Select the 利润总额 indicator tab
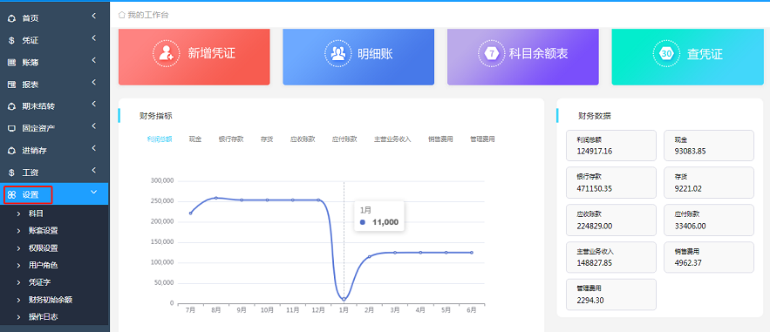Viewport: 770px width, 332px height. click(160, 139)
